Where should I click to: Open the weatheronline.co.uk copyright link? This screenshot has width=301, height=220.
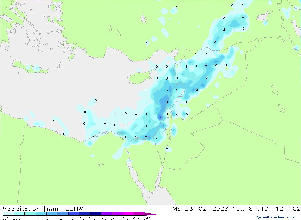tap(276, 217)
